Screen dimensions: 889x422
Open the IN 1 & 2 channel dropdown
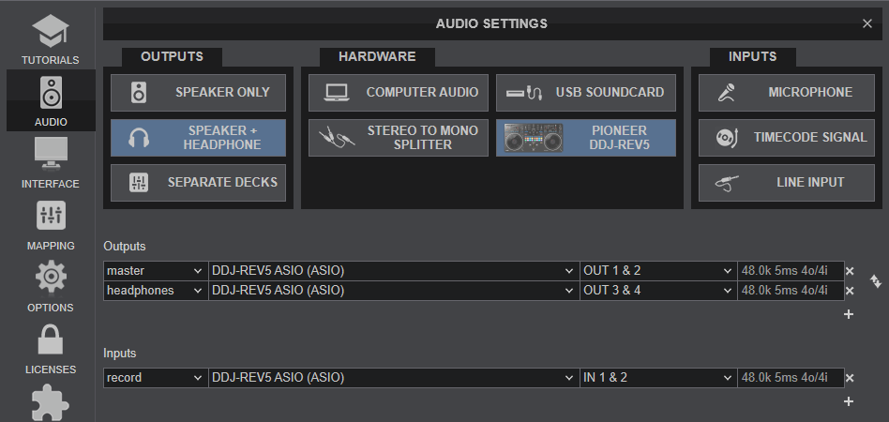point(657,378)
